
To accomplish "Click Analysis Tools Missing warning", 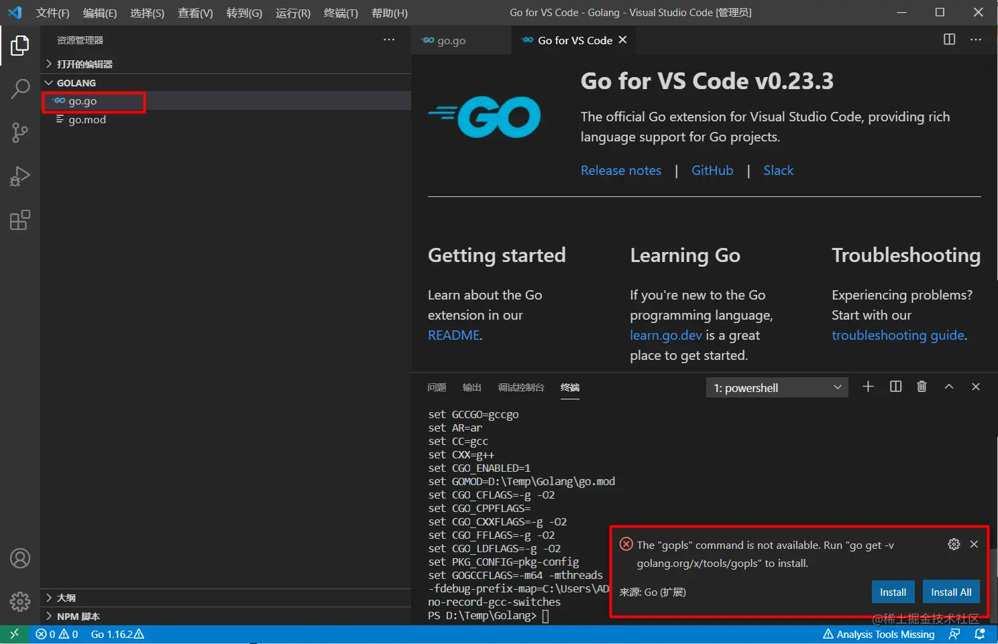I will (x=879, y=634).
